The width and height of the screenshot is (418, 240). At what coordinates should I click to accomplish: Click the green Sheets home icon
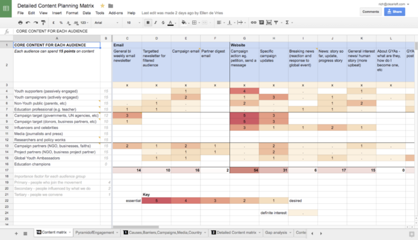(6, 9)
